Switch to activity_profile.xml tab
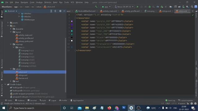Viewport: 198px width, 111px height. pos(132,11)
